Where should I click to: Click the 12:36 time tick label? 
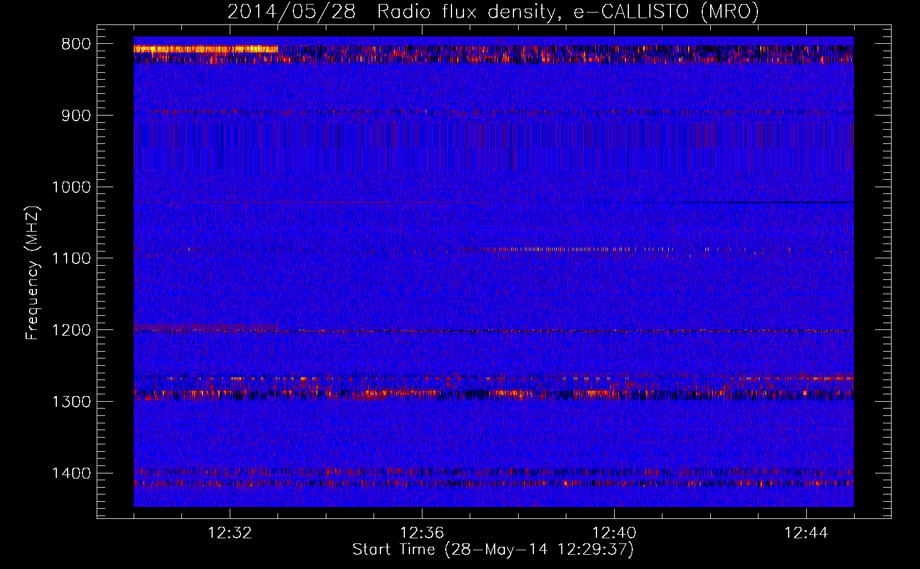click(x=422, y=533)
